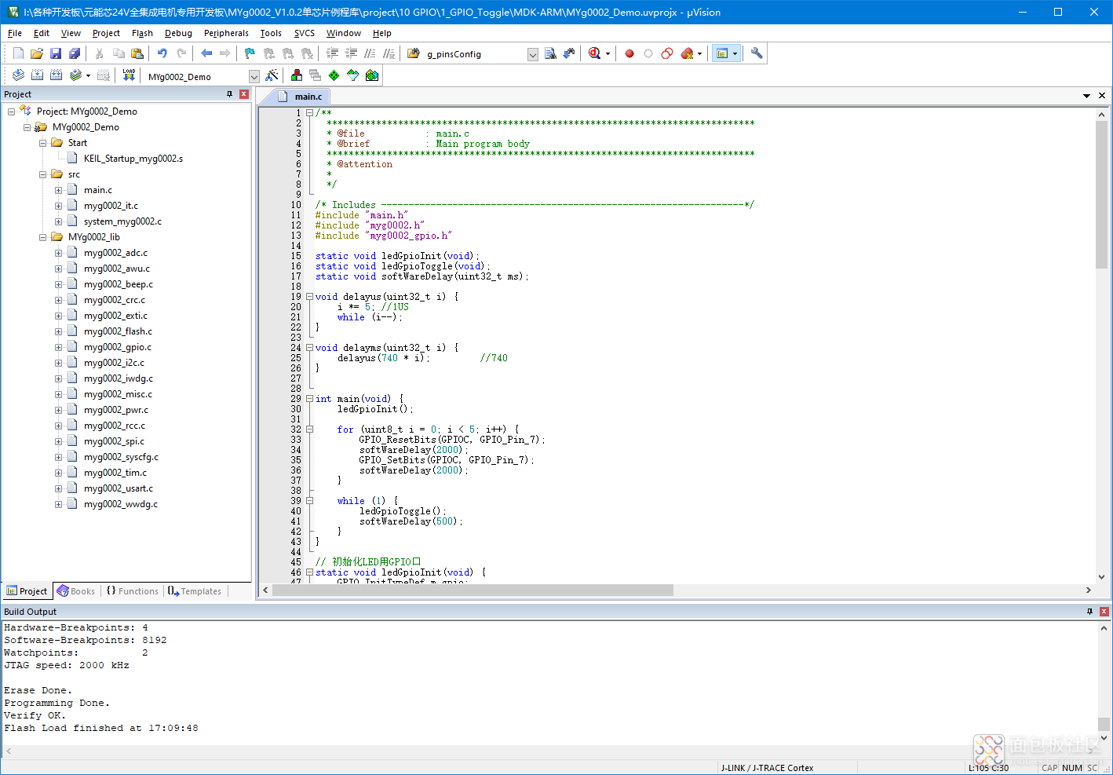Build the target using the Build icon
This screenshot has height=775, width=1113.
click(x=37, y=75)
